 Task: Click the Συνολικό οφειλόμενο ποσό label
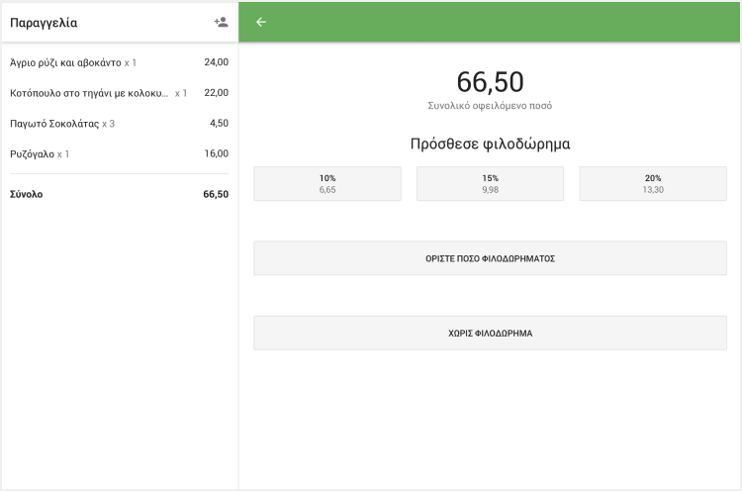[x=490, y=105]
